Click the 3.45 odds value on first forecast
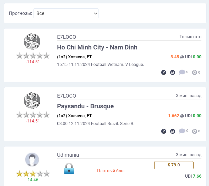 pos(175,57)
